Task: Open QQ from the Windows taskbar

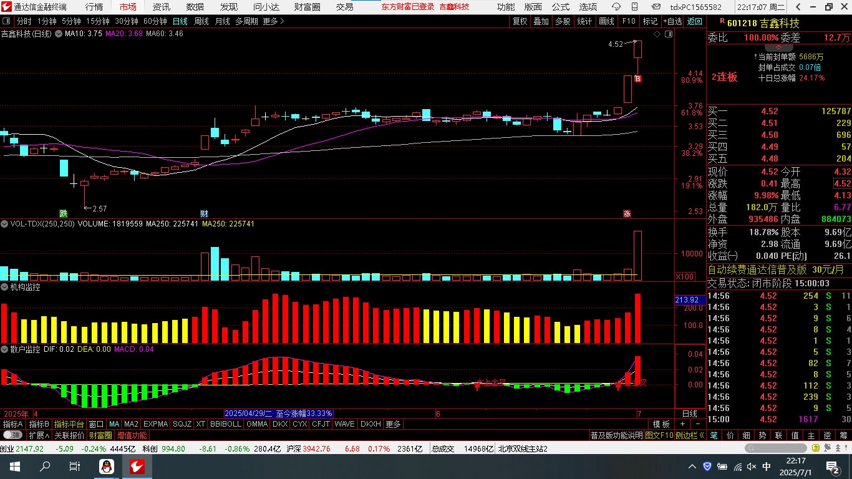Action: [107, 467]
